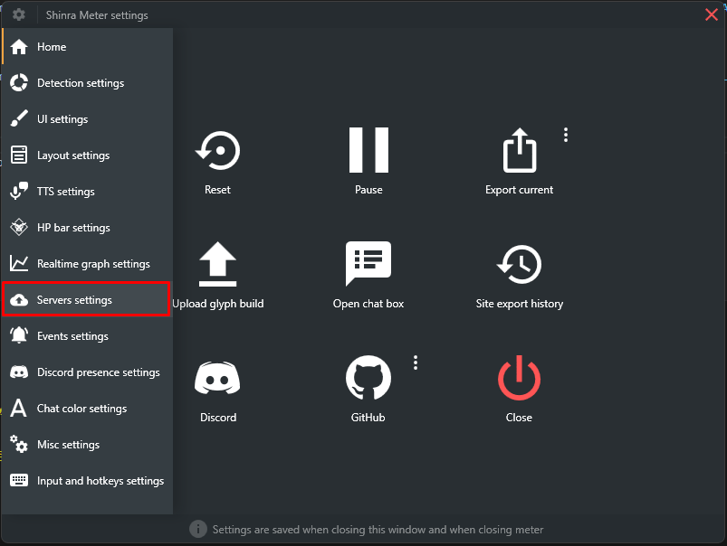
Task: Pause the meter with the Pause icon
Action: 368,149
